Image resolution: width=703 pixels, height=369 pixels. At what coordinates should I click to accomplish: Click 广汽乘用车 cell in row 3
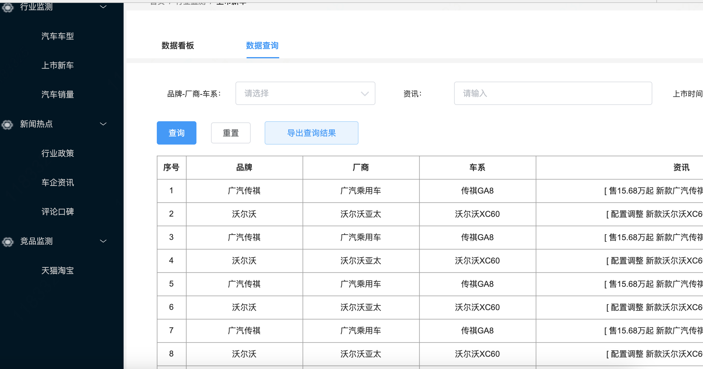[x=361, y=238]
